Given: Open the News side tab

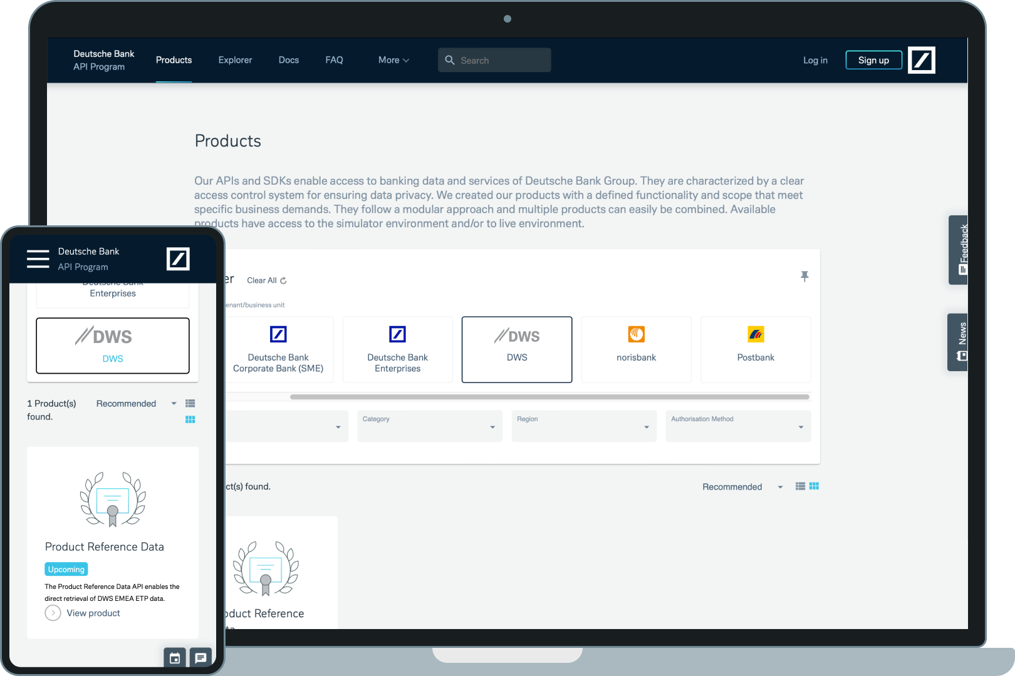Looking at the screenshot, I should (x=958, y=342).
